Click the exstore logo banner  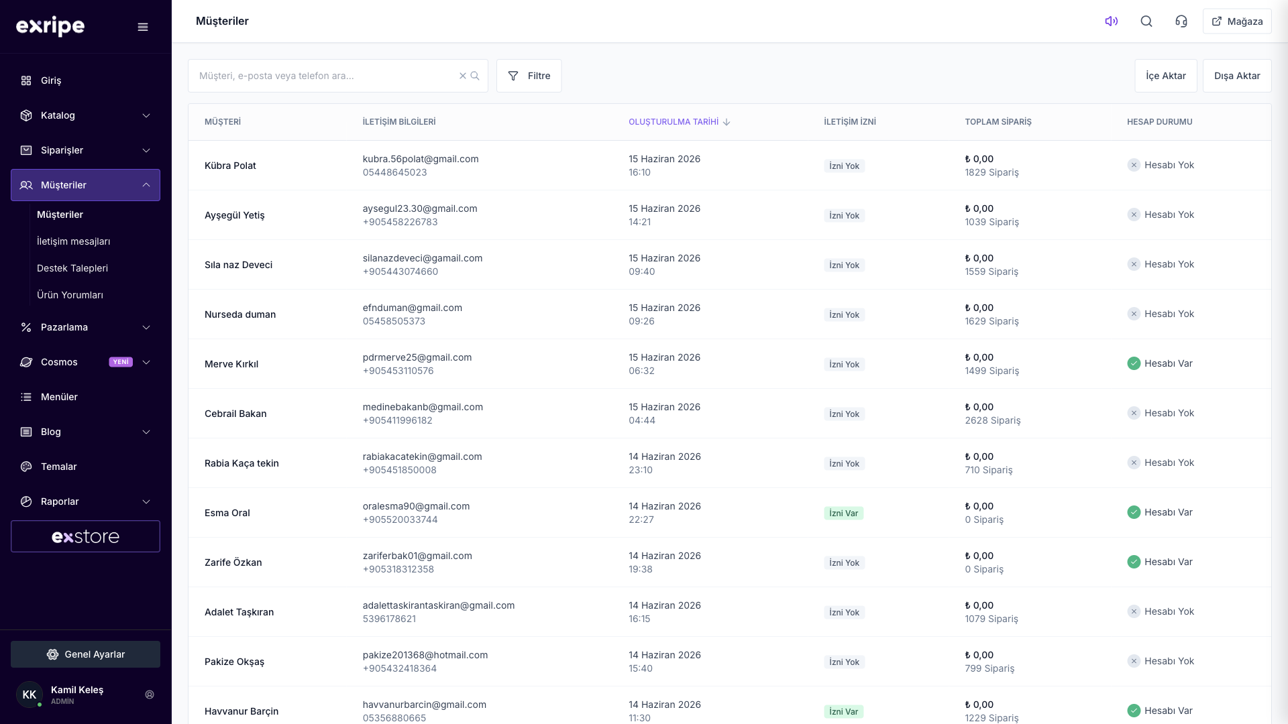point(85,536)
